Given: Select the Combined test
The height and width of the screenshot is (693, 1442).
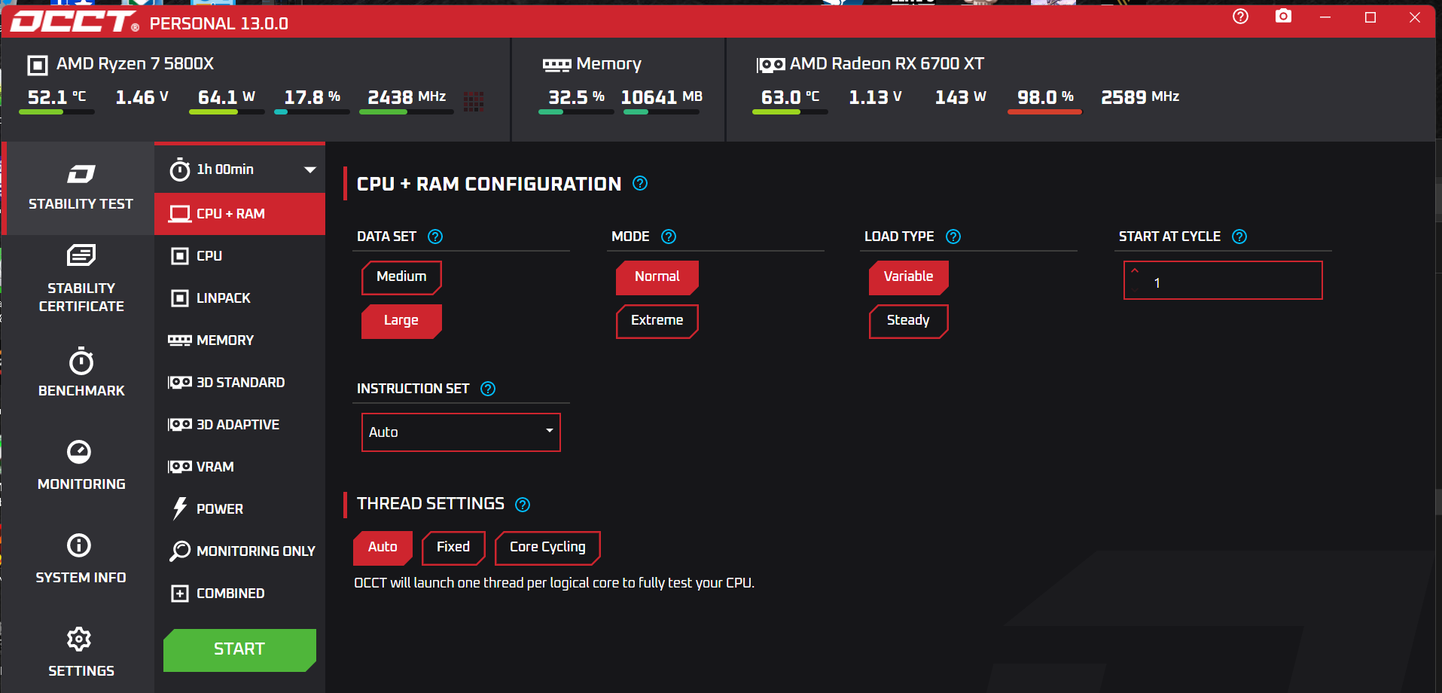Looking at the screenshot, I should (239, 594).
